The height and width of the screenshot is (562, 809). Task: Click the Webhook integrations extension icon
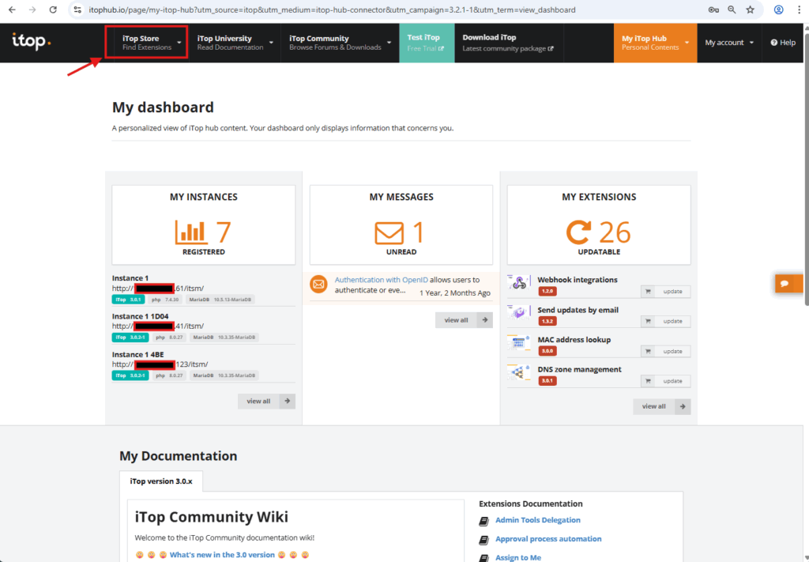coord(519,284)
